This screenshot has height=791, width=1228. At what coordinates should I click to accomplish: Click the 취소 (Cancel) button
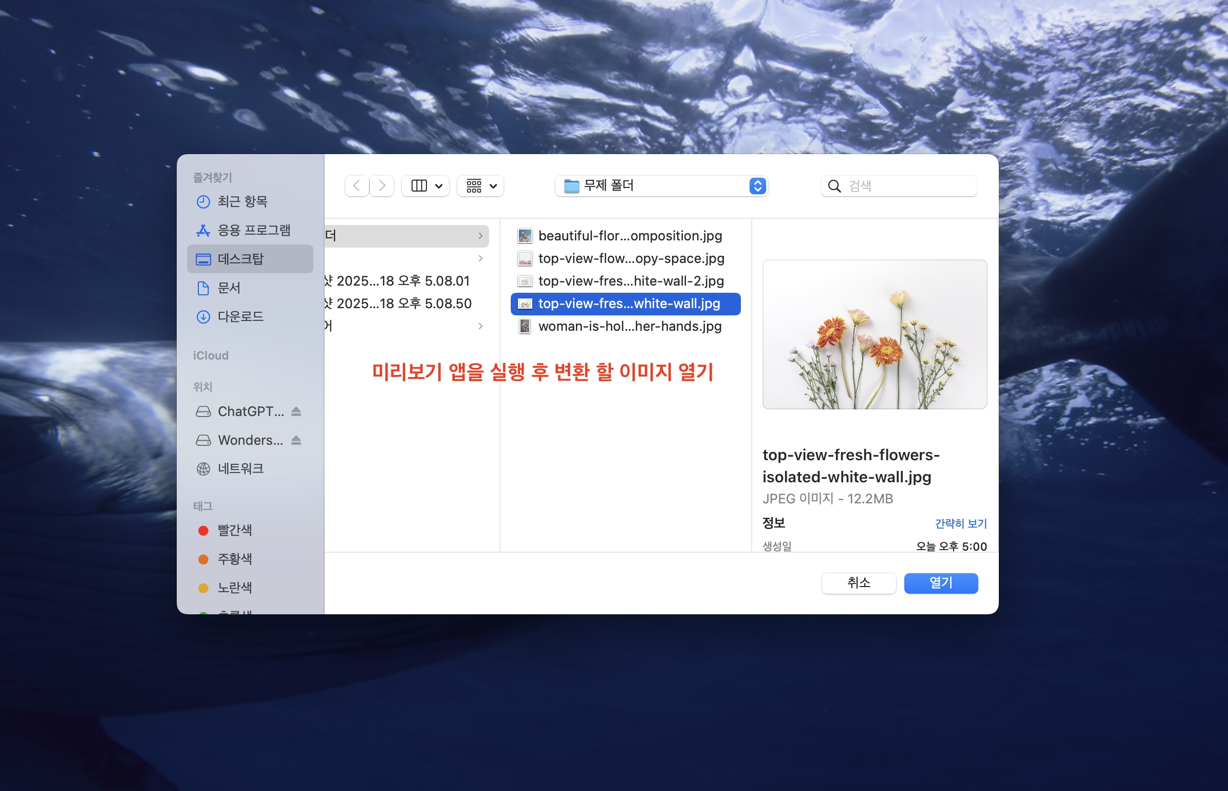point(859,583)
